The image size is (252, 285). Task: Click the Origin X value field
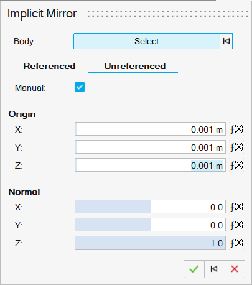(150, 129)
